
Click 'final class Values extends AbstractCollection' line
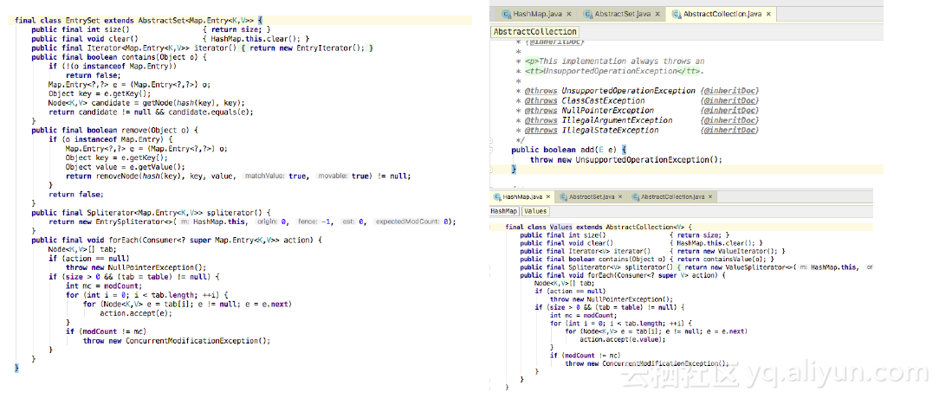[599, 228]
